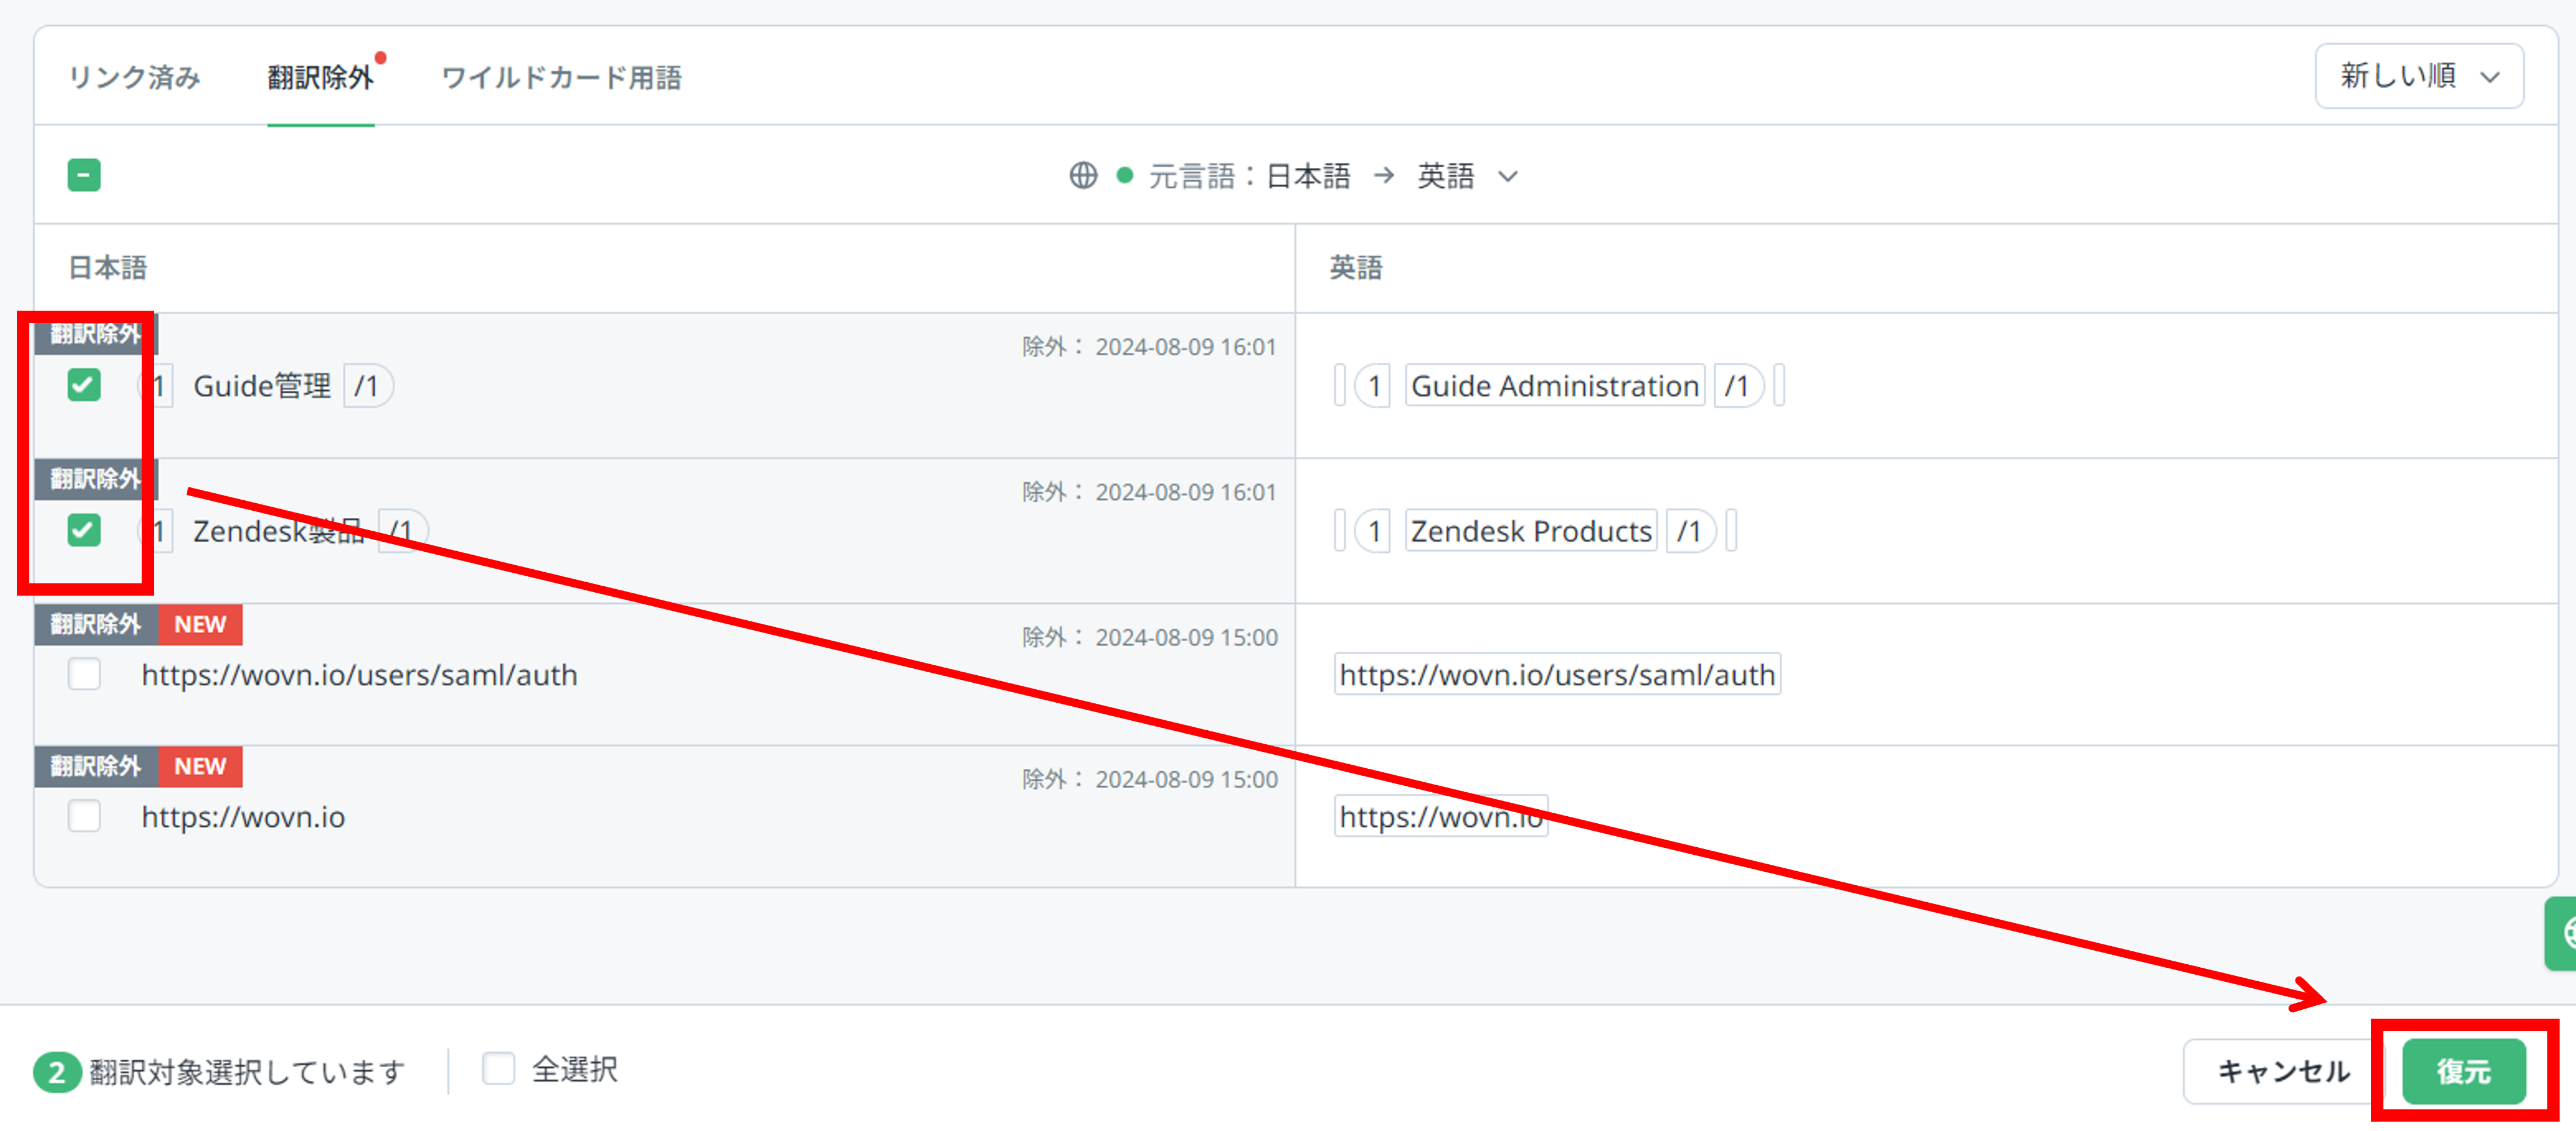This screenshot has height=1131, width=2576.
Task: Switch to the リンク済み tab
Action: [x=134, y=78]
